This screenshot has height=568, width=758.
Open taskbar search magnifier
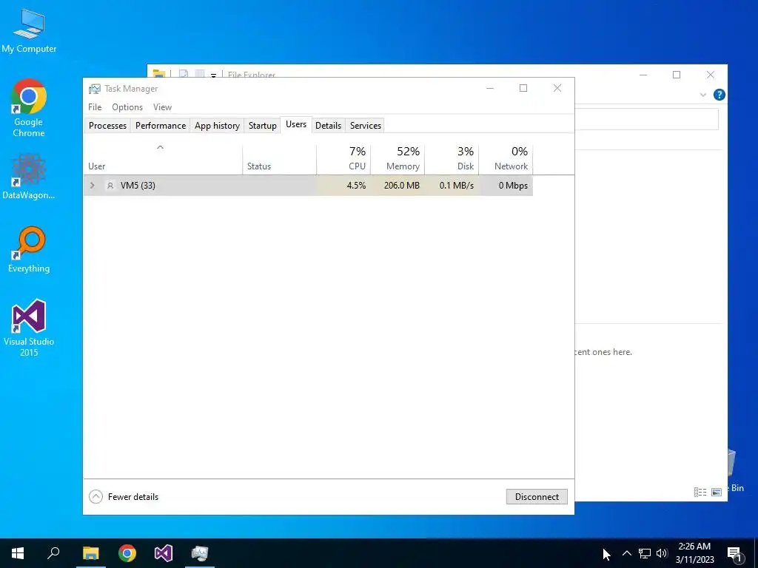(x=53, y=553)
